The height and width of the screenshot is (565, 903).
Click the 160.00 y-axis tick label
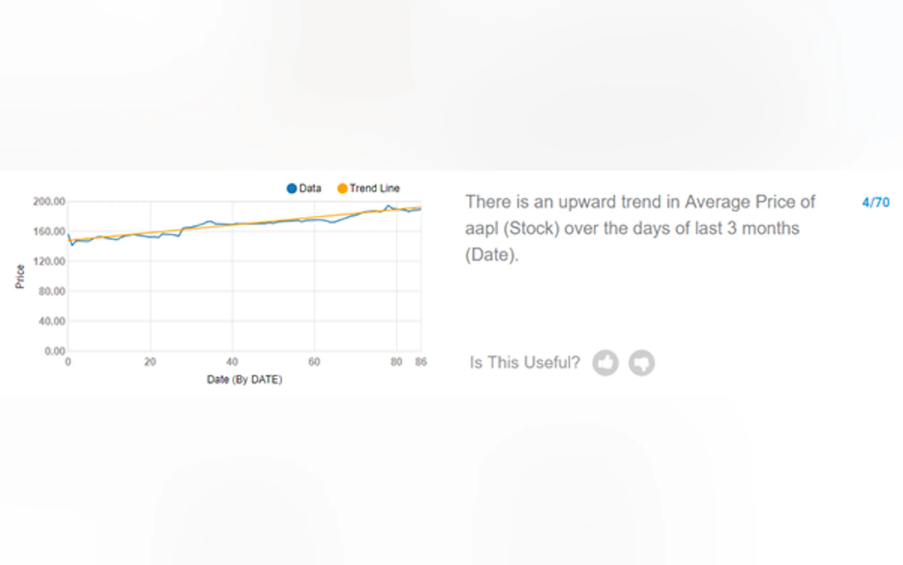(x=49, y=232)
